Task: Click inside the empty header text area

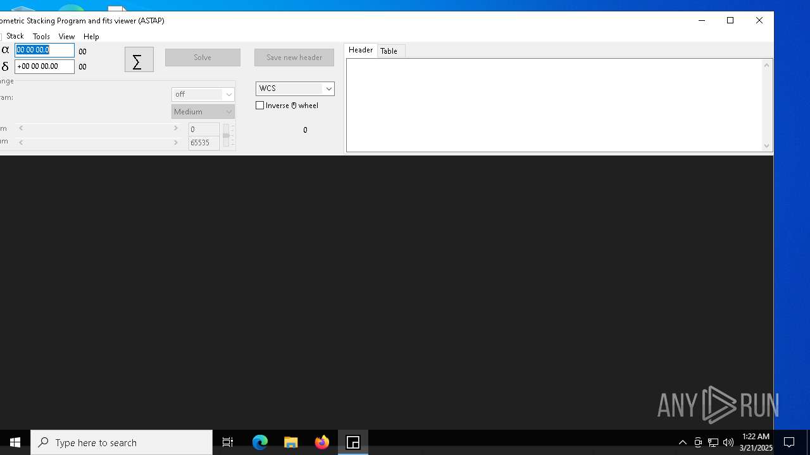Action: click(554, 105)
